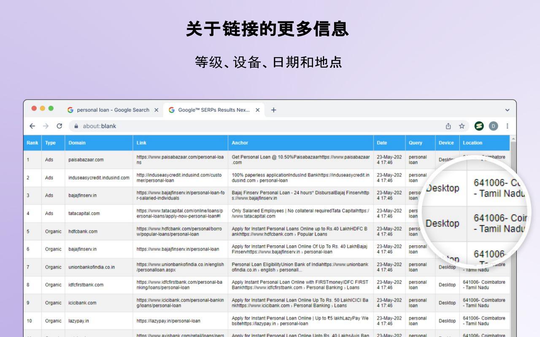The image size is (540, 337).
Task: Click the share icon in the address bar
Action: point(448,126)
